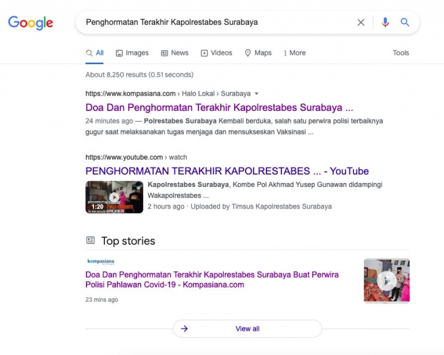Click 'Uploaded by Timsus Kapolrestabes Surabaya' text
The width and height of the screenshot is (444, 355).
pyautogui.click(x=261, y=207)
